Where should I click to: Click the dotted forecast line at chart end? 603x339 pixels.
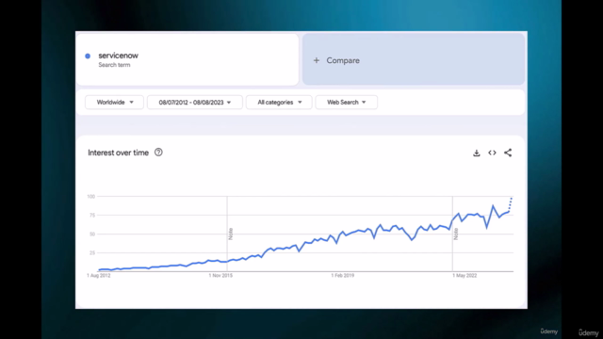[511, 204]
